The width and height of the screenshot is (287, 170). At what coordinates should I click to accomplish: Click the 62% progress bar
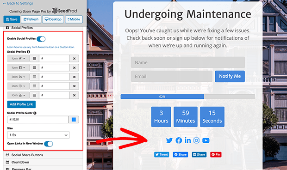188,97
